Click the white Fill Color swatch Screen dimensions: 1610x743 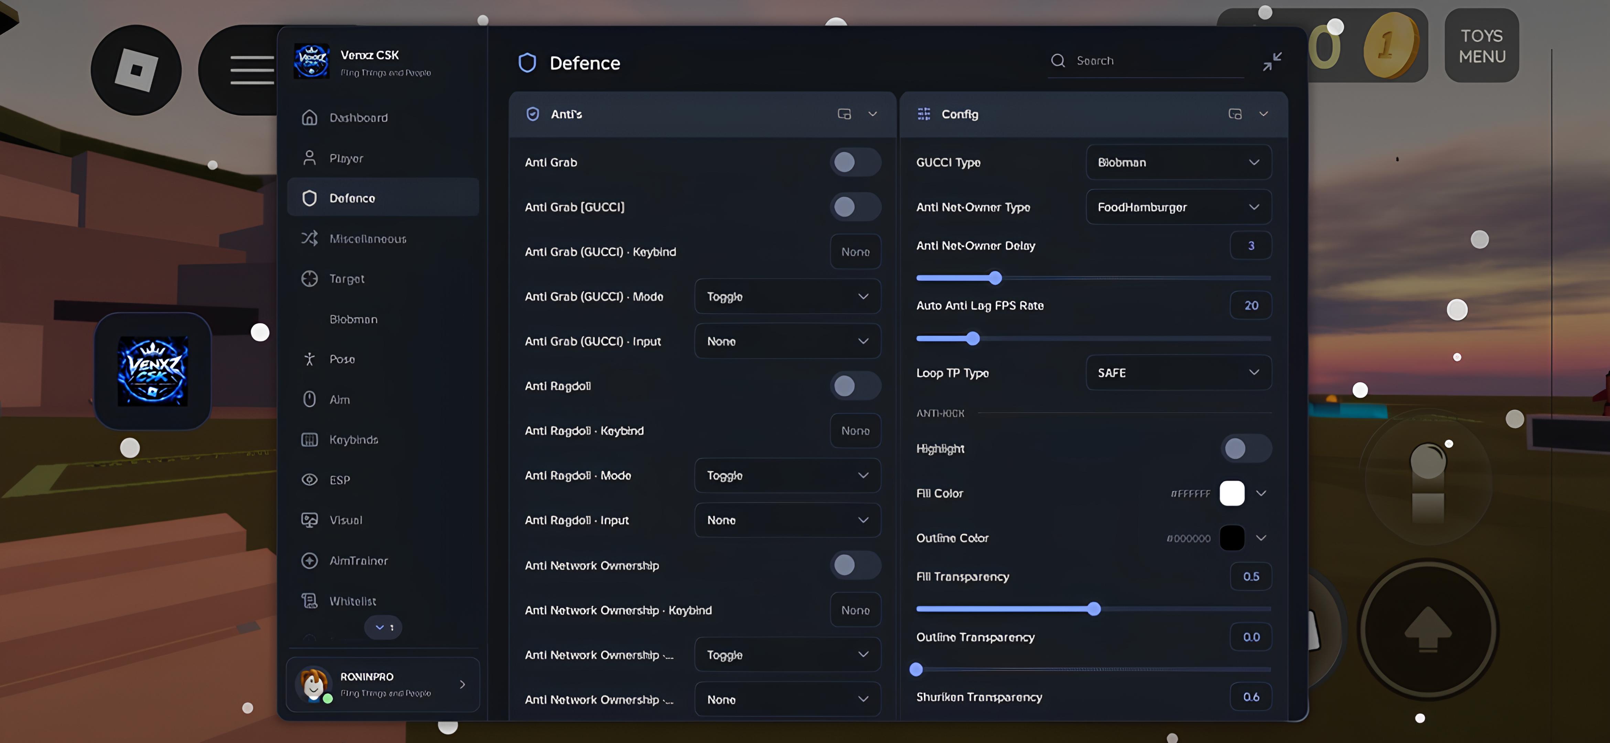pos(1231,493)
